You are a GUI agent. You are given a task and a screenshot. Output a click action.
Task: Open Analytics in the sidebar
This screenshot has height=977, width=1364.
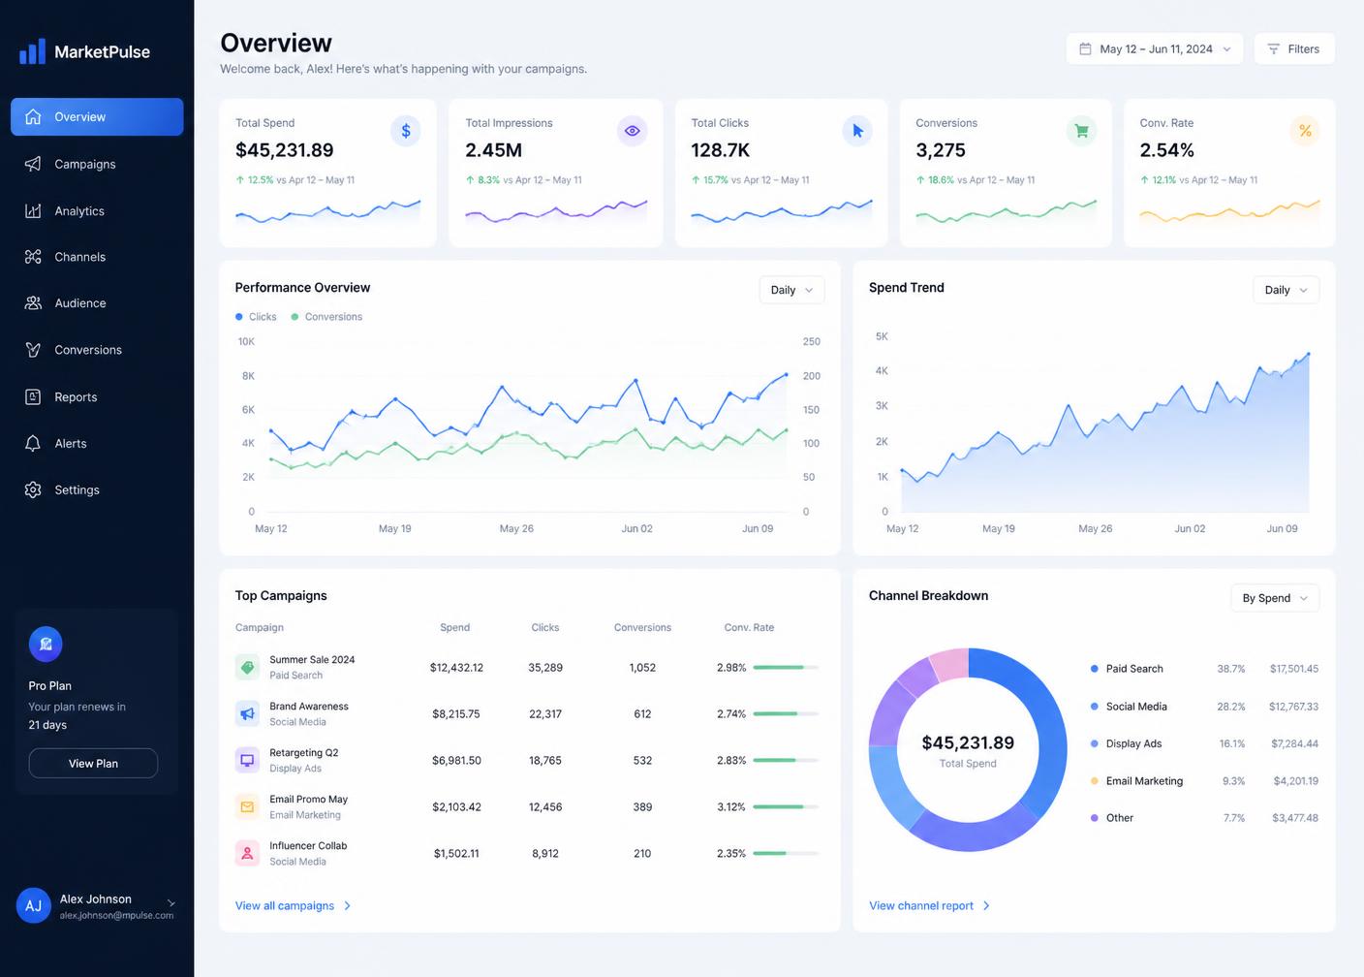97,210
